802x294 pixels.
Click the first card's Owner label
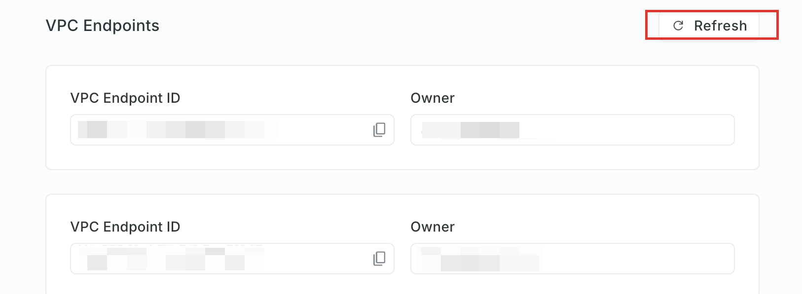(433, 98)
